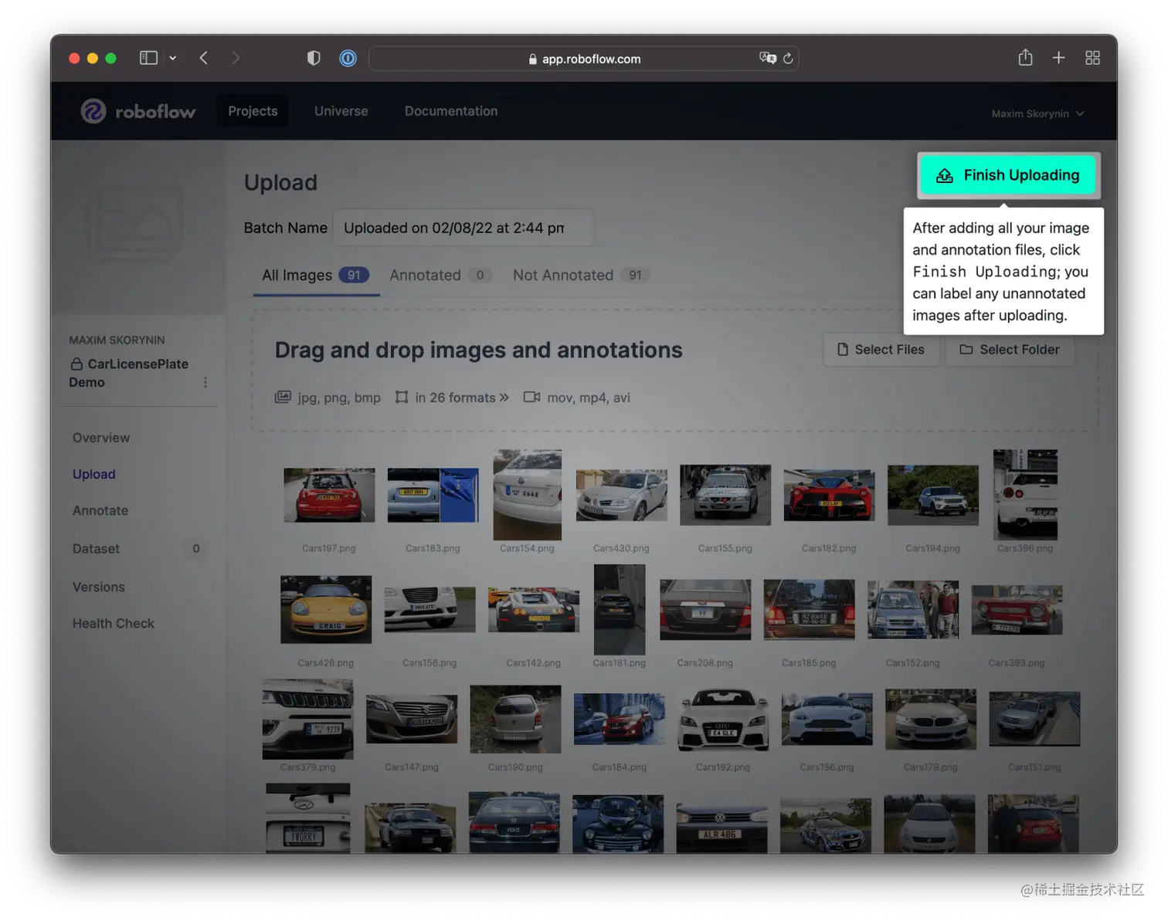Click the folder icon inside Select Folder button

(x=966, y=349)
